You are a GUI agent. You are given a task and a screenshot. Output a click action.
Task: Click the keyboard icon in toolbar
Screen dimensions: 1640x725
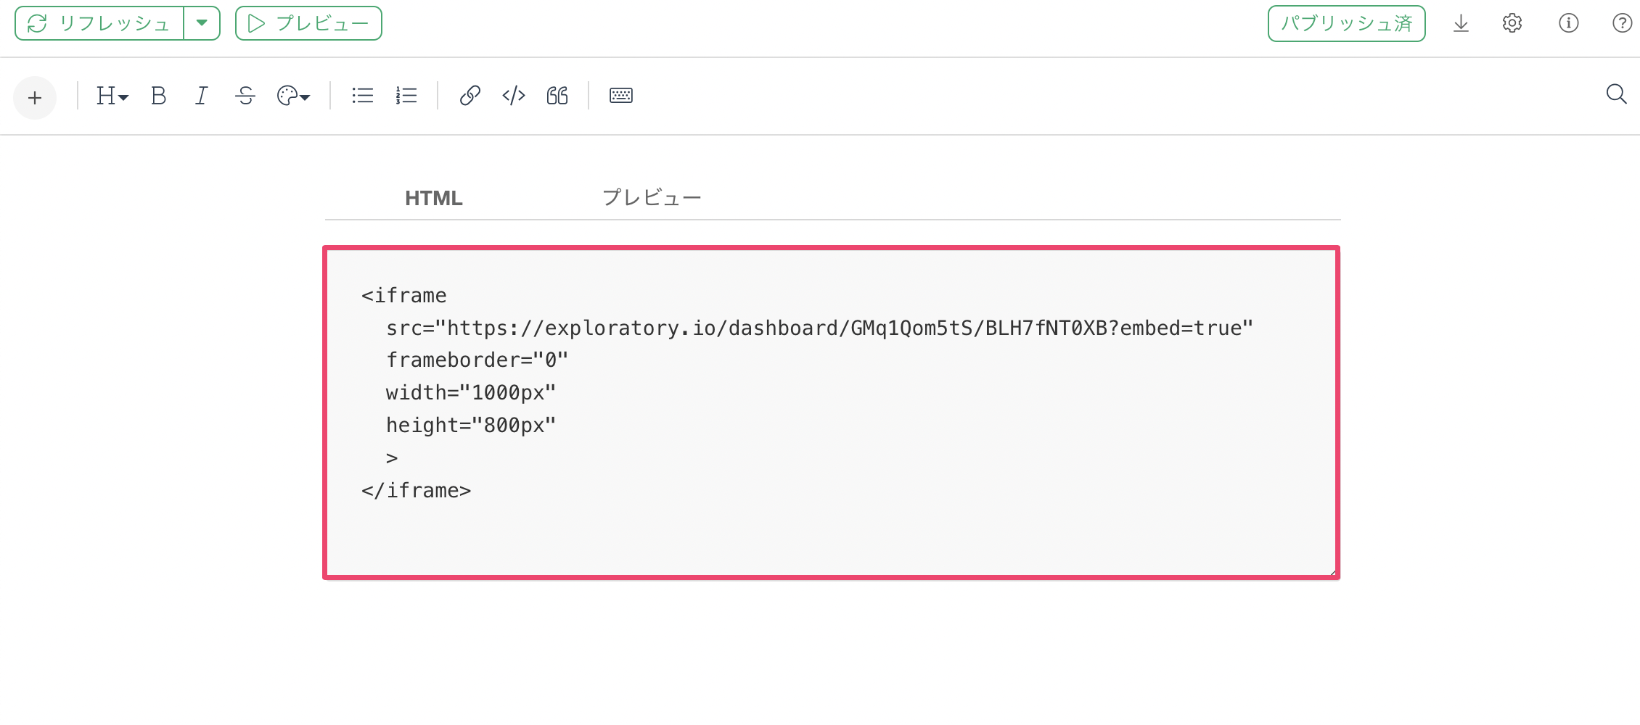621,96
